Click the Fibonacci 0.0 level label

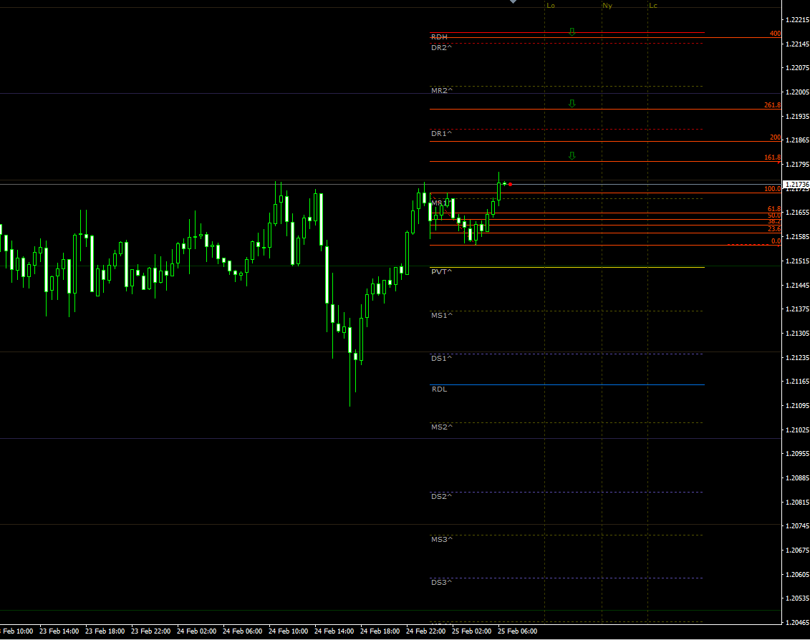coord(776,241)
